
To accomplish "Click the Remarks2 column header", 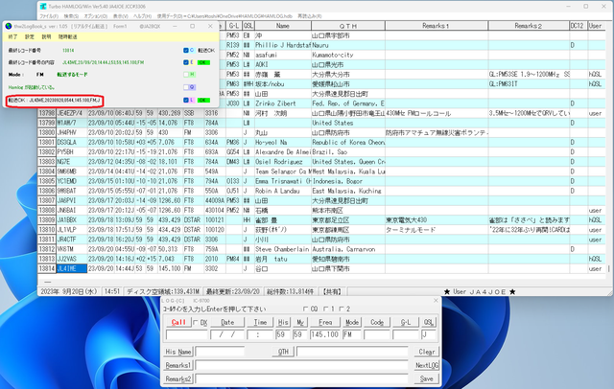I will [x=529, y=26].
